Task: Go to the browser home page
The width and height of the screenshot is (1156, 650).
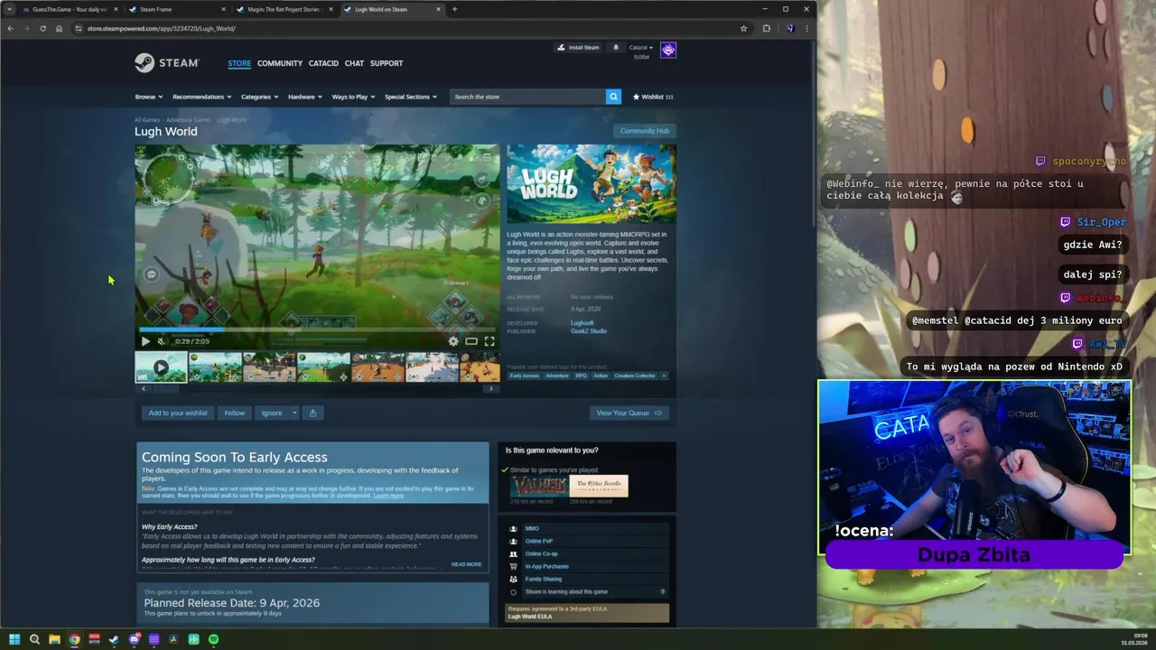Action: pos(59,28)
